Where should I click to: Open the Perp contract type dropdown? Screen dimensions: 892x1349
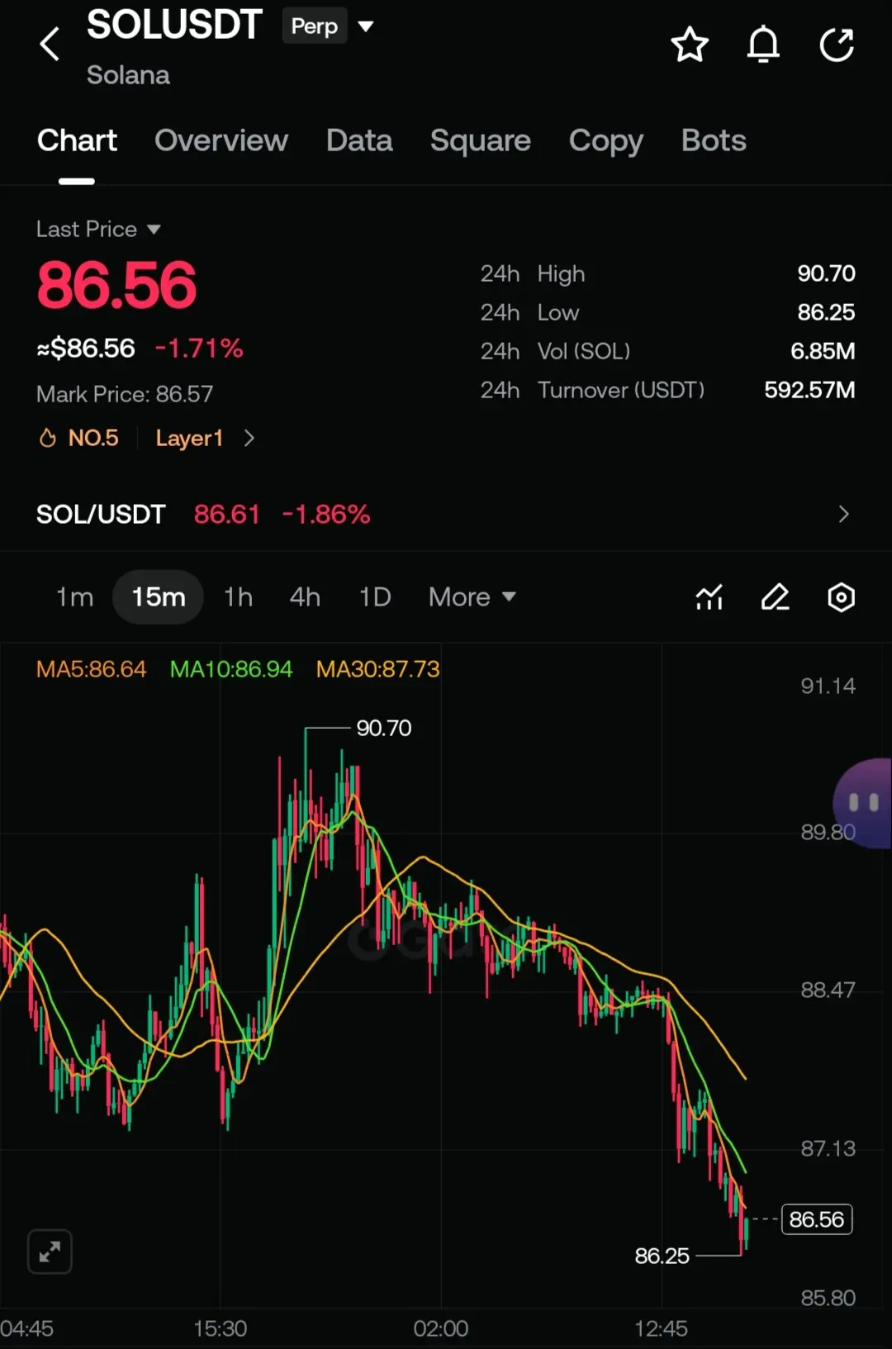click(x=329, y=26)
